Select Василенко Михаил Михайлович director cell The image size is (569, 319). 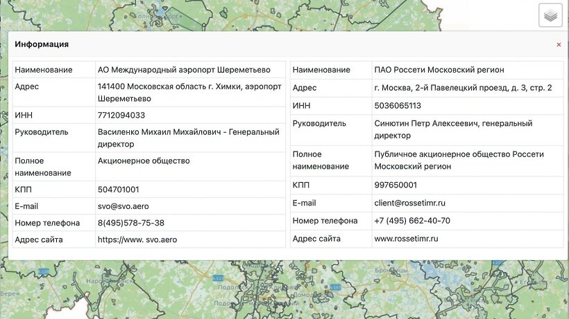click(x=191, y=138)
